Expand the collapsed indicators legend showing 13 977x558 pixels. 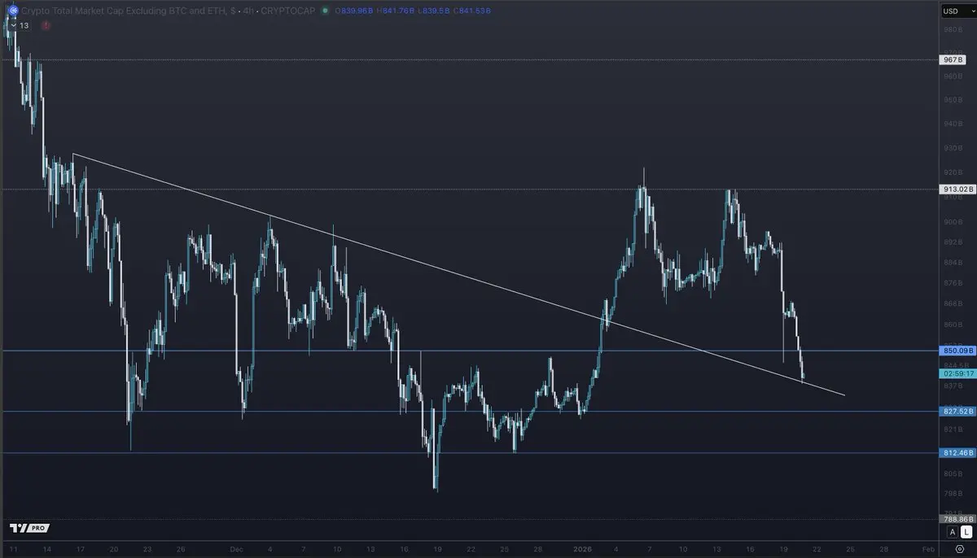(x=19, y=25)
